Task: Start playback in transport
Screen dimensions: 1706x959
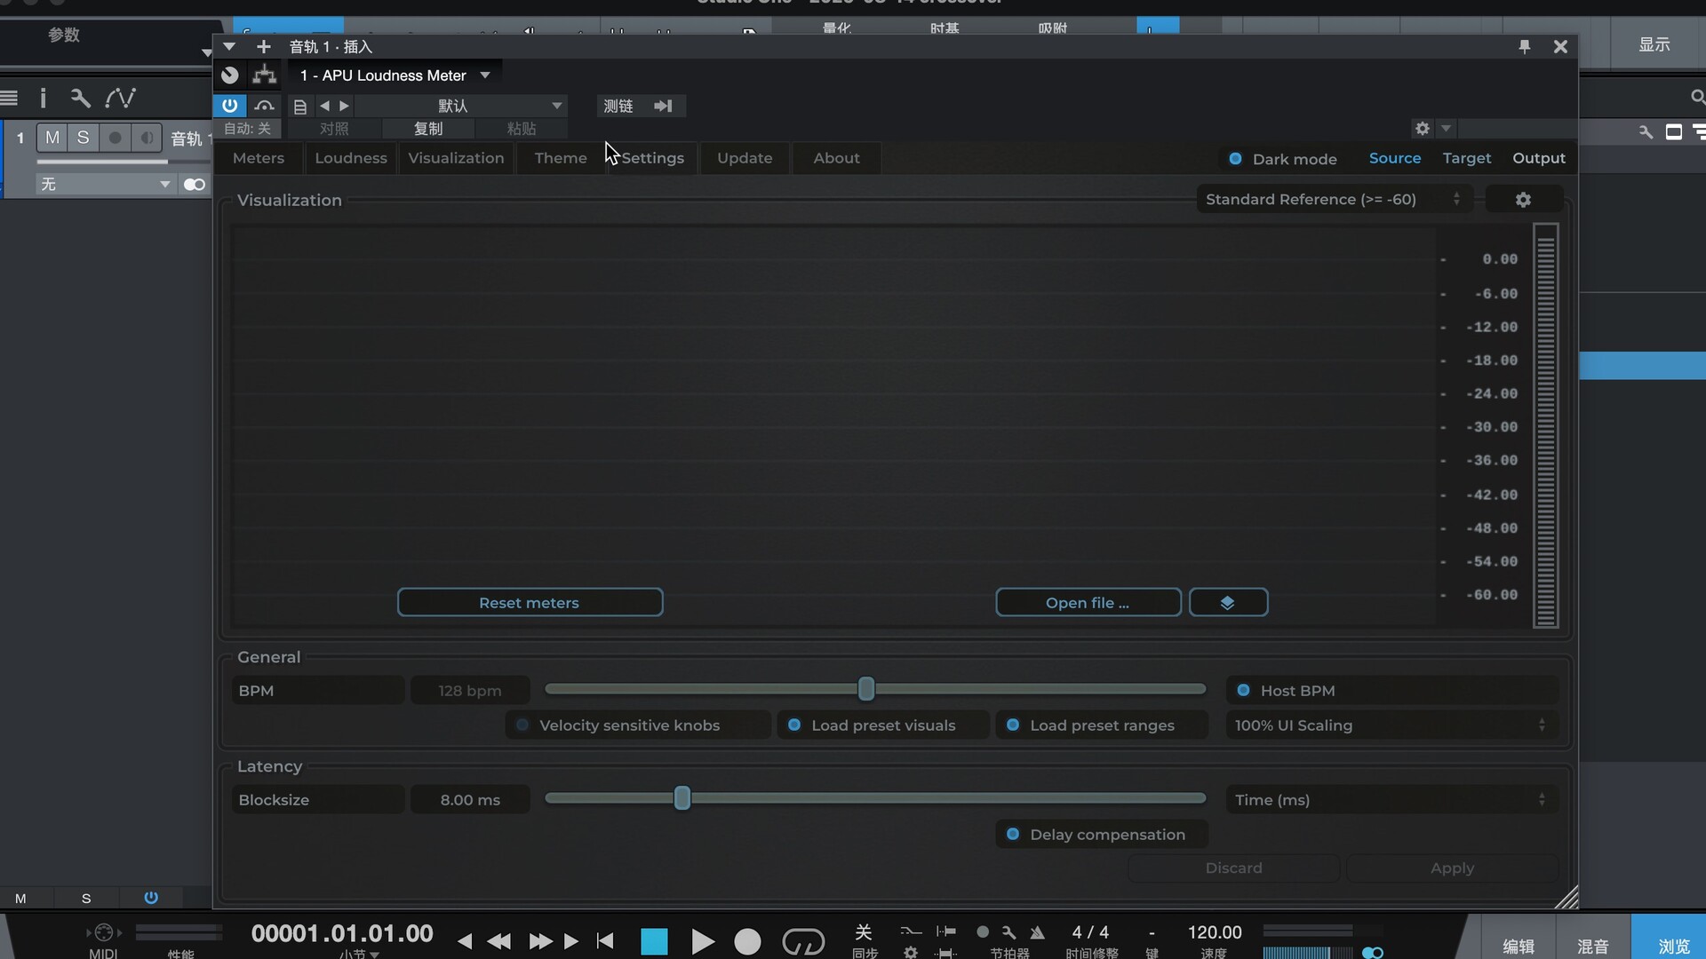Action: click(702, 941)
